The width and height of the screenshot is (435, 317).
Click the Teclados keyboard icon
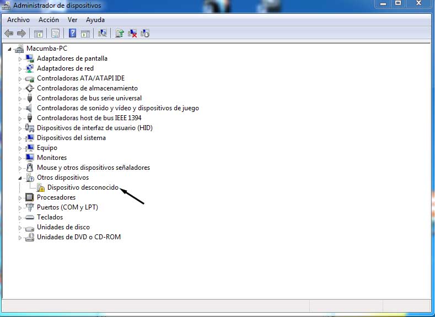[29, 217]
